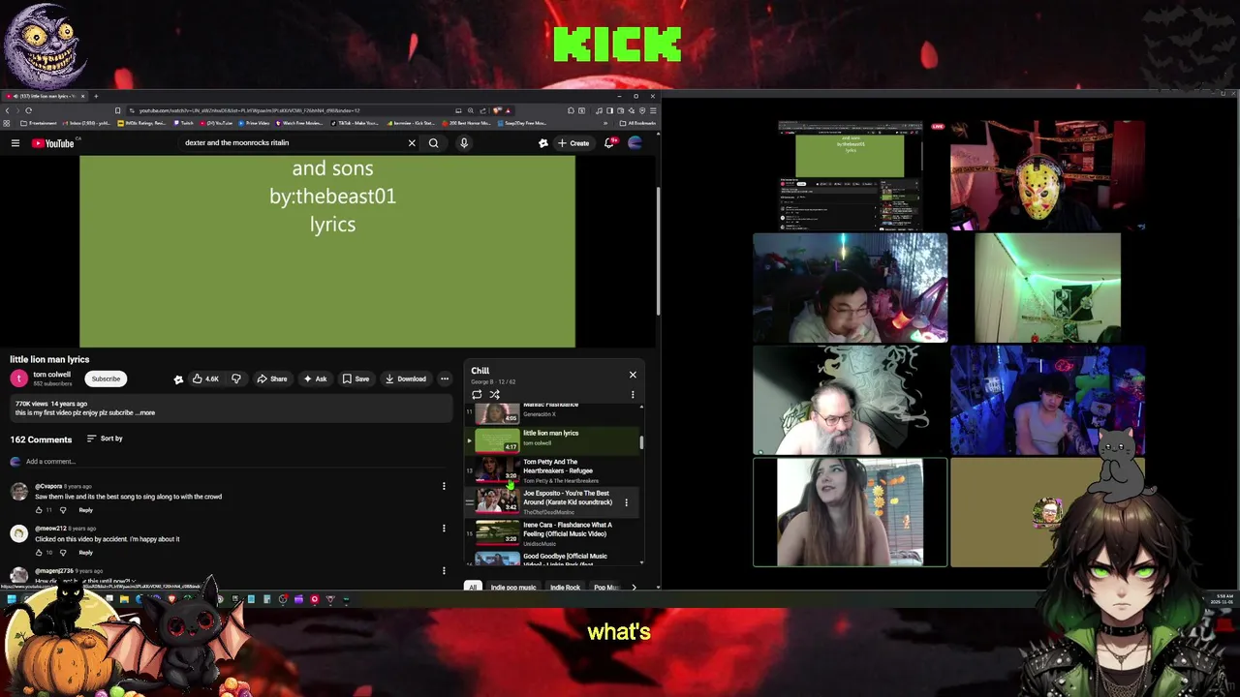Reply to the @meow212 comment
The width and height of the screenshot is (1240, 697).
coord(86,553)
